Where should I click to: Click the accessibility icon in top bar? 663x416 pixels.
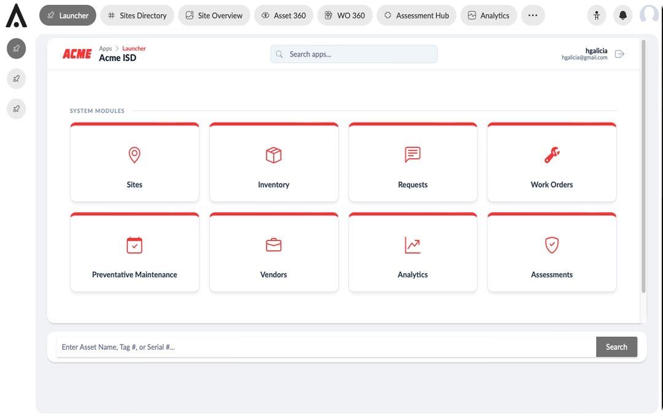coord(596,15)
